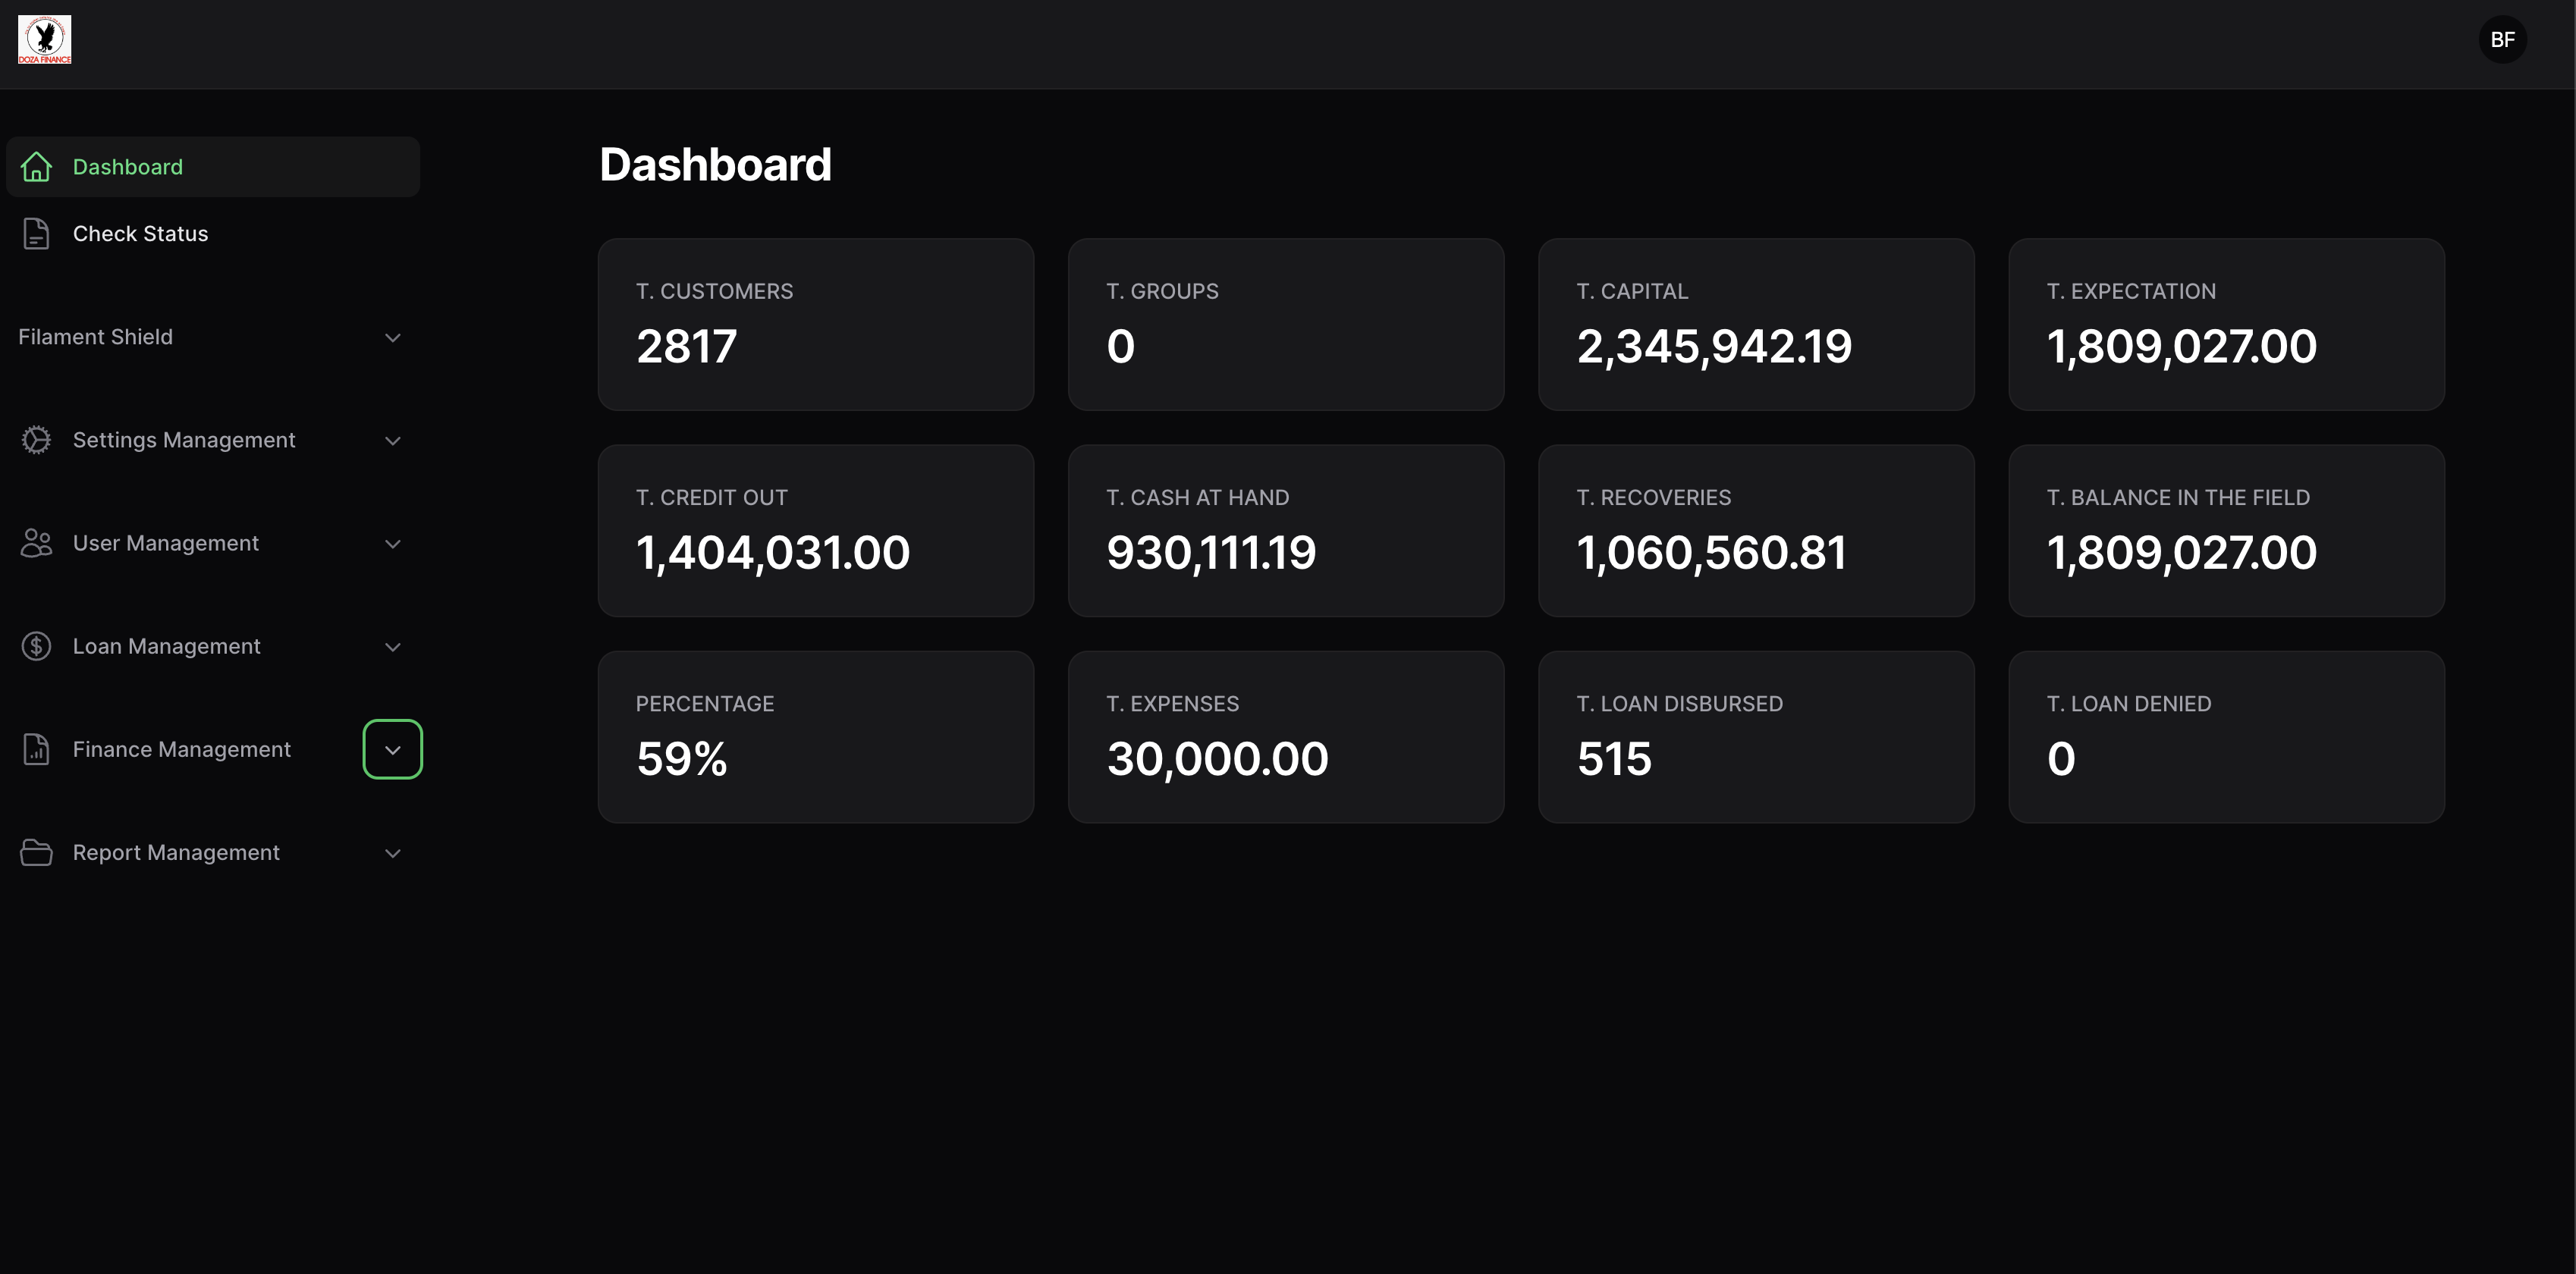
Task: Click the Dashboard home icon
Action: [x=36, y=167]
